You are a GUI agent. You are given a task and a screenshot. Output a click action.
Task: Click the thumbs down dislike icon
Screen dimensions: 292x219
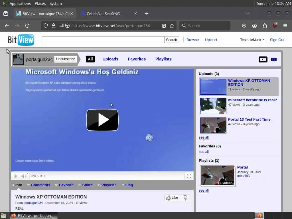tap(185, 198)
